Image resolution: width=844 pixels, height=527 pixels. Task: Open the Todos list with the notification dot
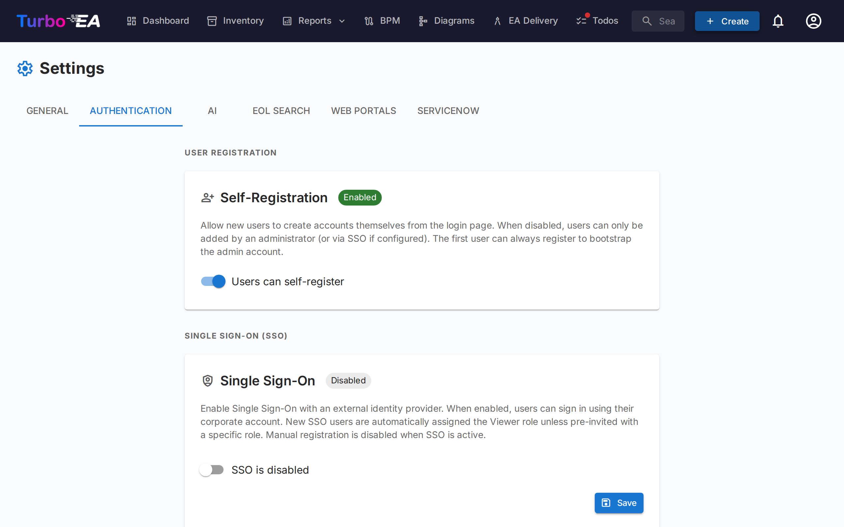(x=597, y=21)
